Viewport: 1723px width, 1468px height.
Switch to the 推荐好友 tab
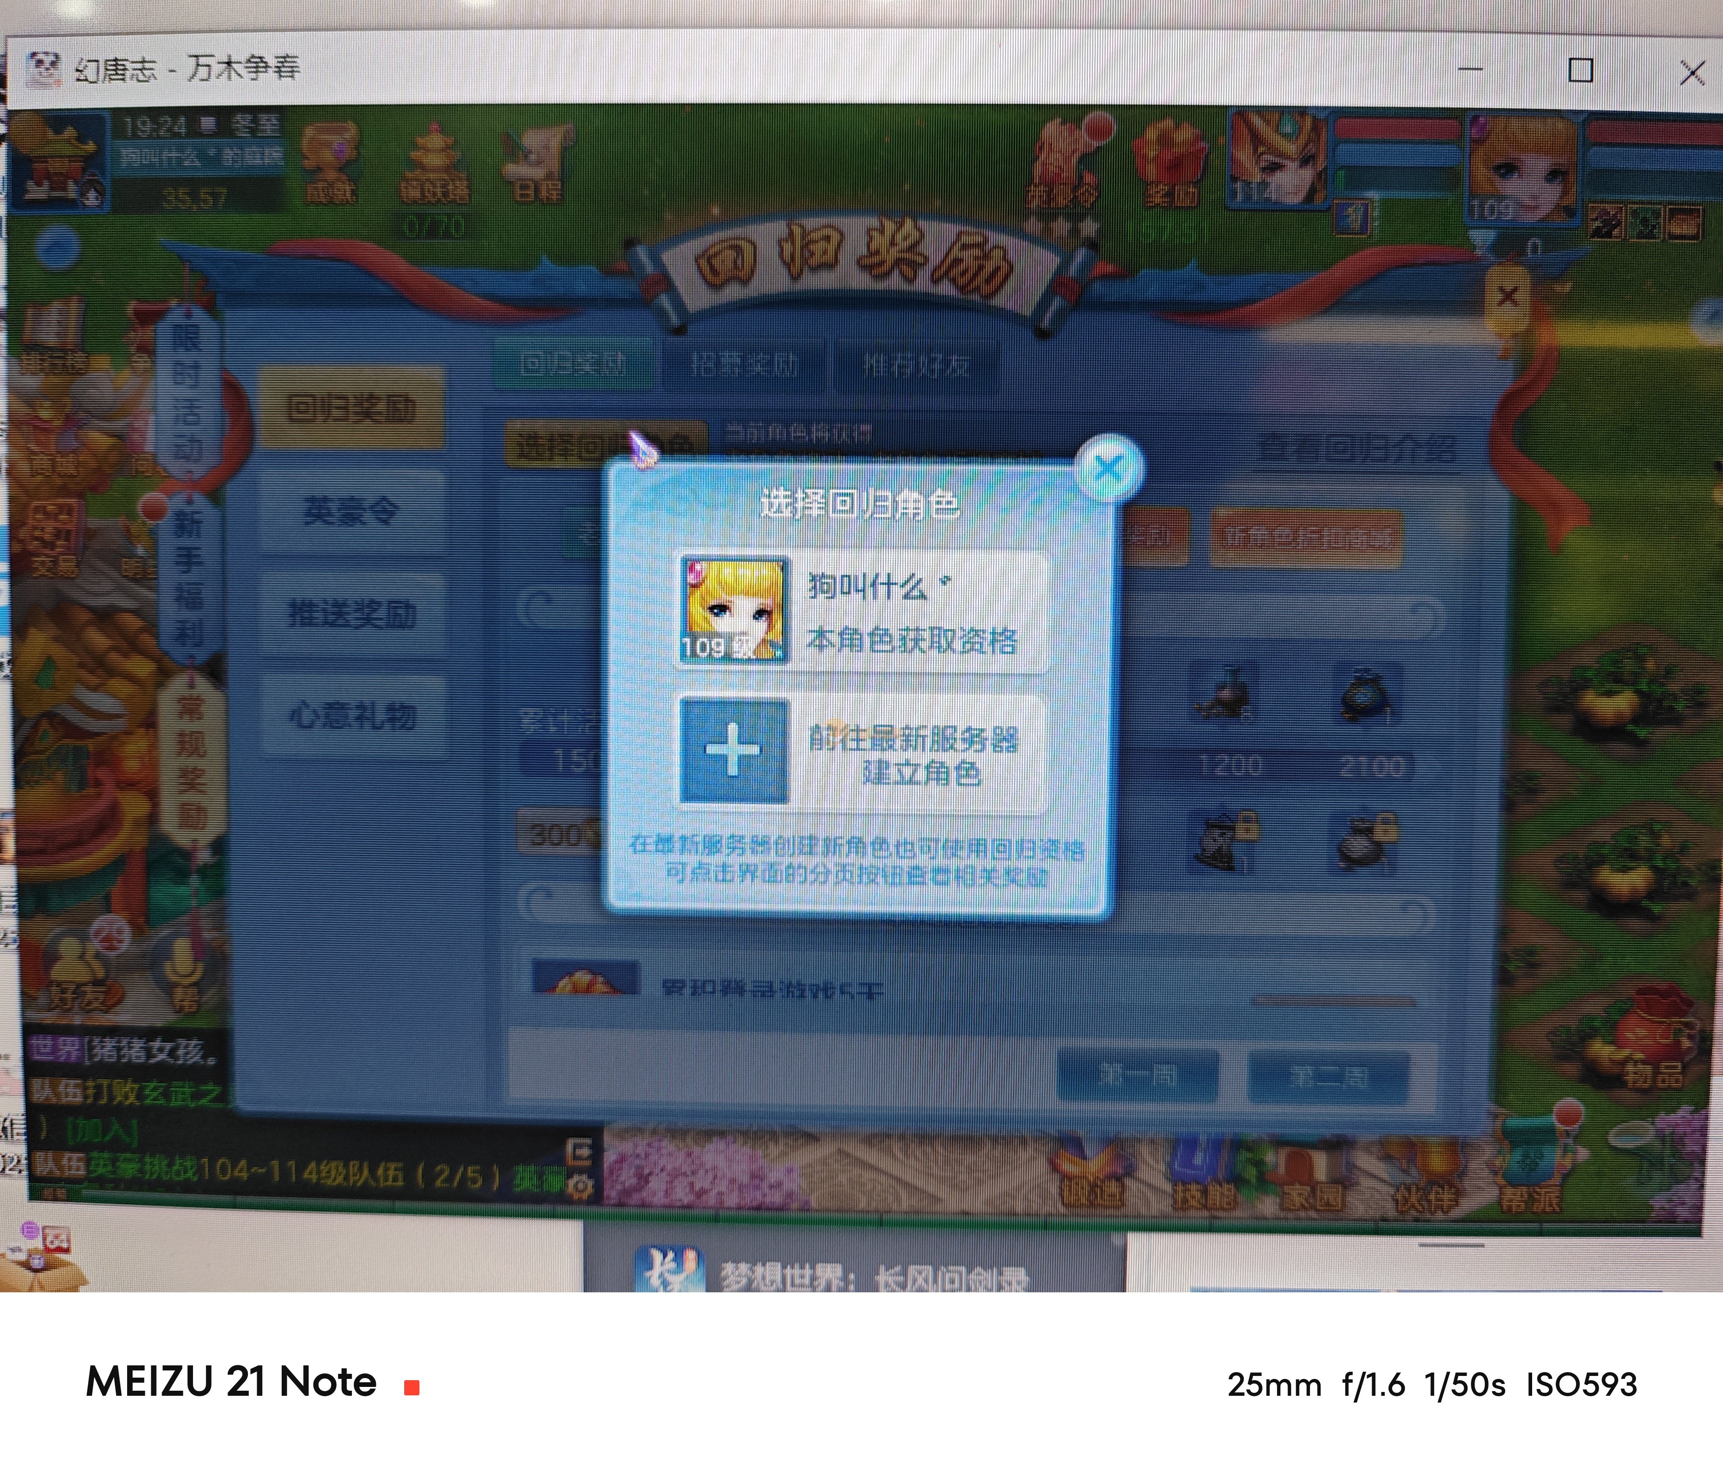coord(916,364)
